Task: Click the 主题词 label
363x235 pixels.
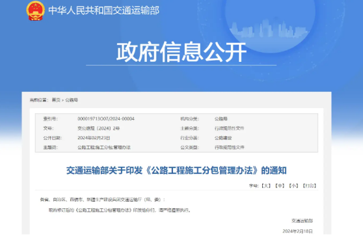Action: [x=51, y=147]
